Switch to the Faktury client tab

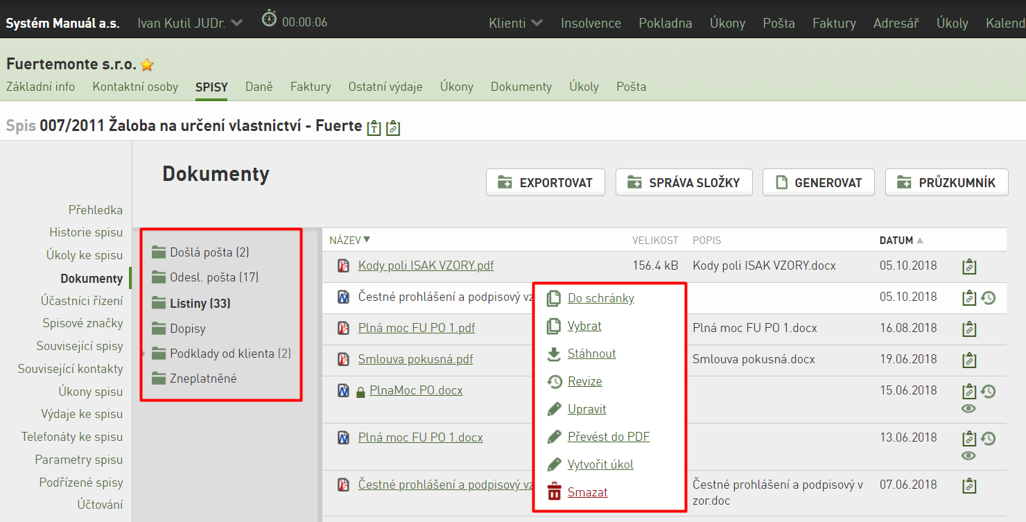point(311,87)
